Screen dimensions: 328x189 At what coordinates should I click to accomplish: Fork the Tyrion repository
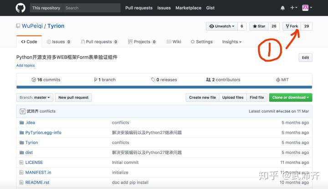pos(292,26)
